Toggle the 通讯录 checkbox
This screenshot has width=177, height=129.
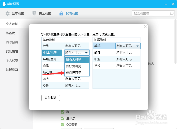click(63, 118)
